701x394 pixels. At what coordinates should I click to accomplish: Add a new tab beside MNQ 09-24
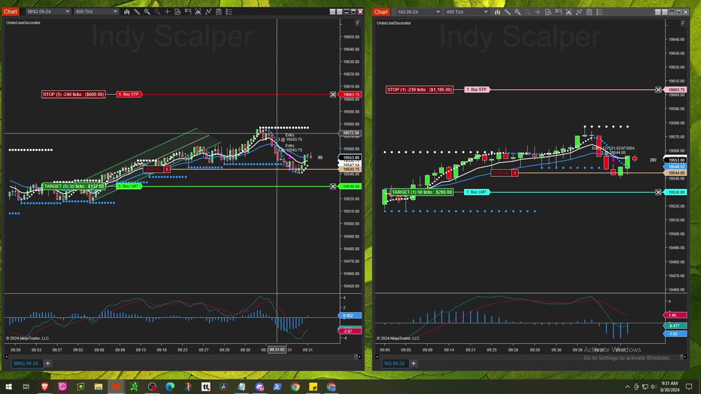tap(48, 363)
